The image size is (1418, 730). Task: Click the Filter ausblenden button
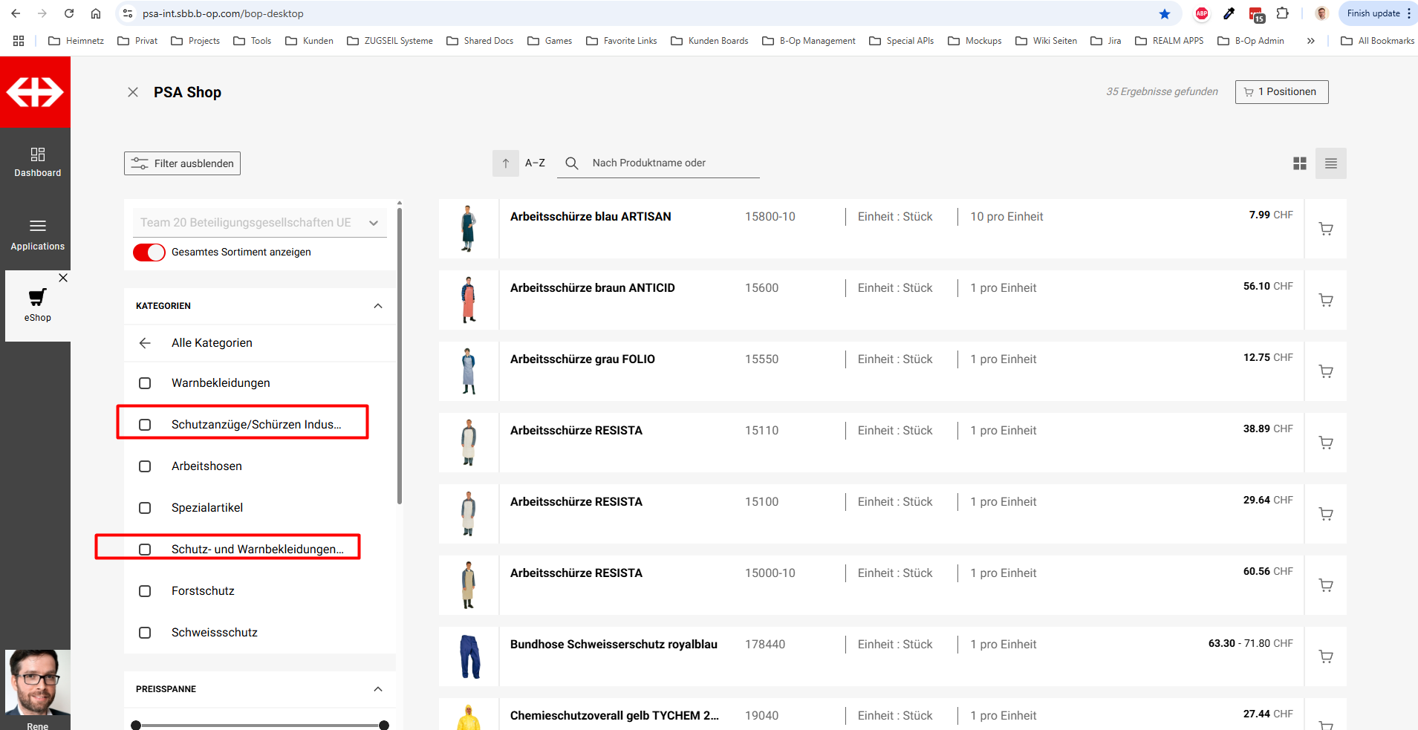point(182,163)
